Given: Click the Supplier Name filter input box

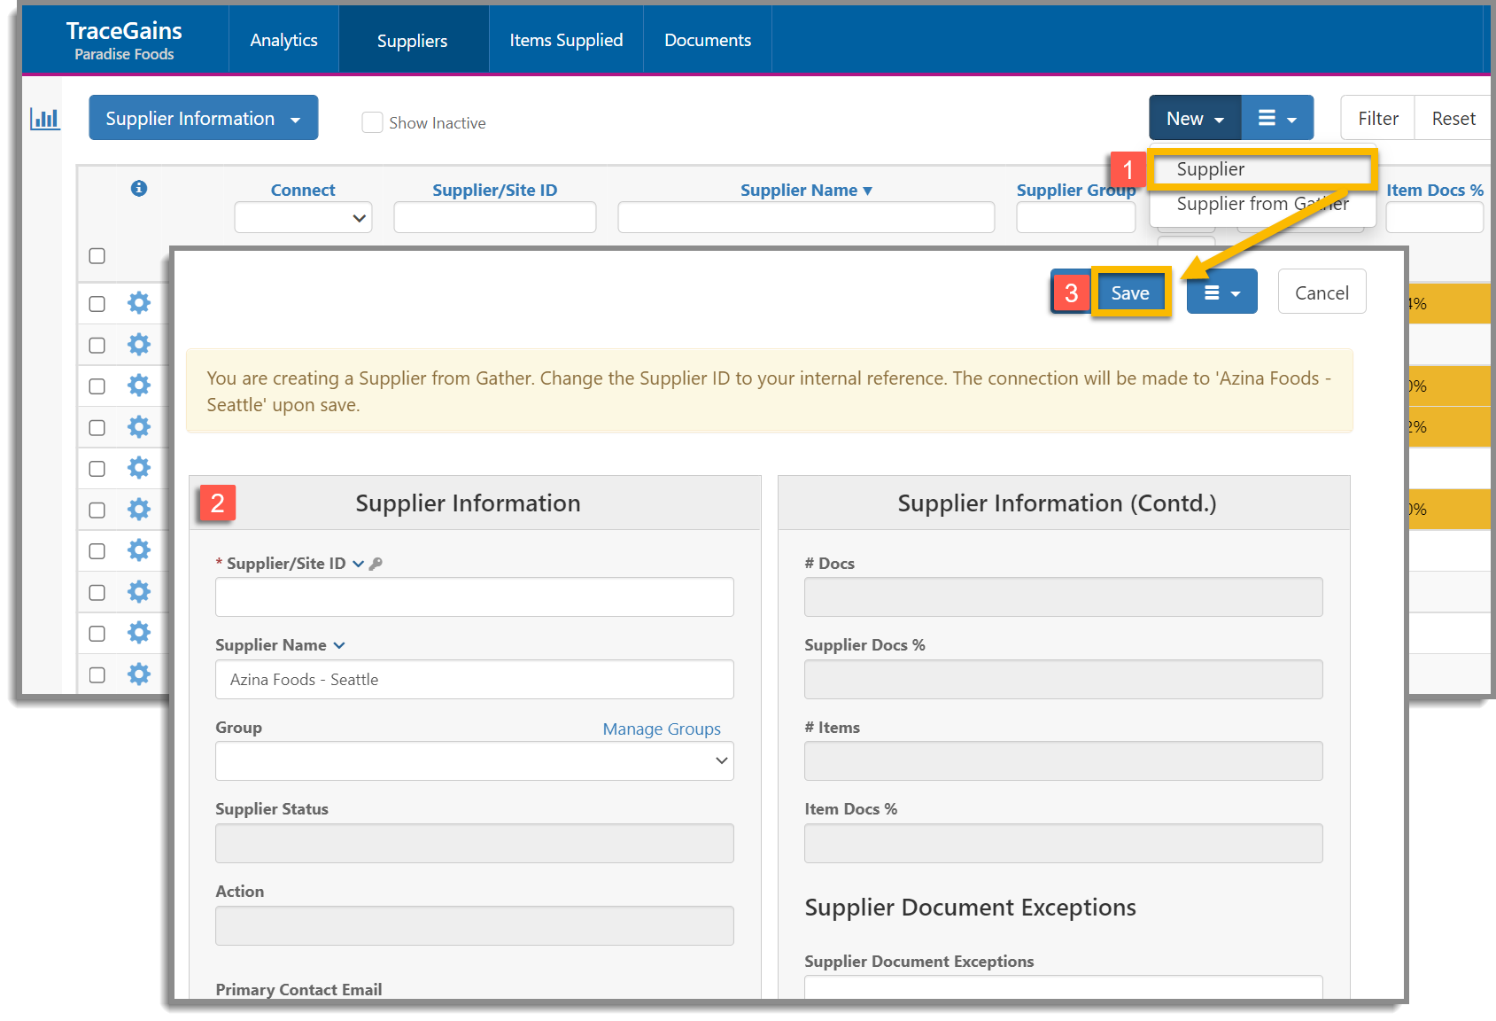Looking at the screenshot, I should point(806,217).
